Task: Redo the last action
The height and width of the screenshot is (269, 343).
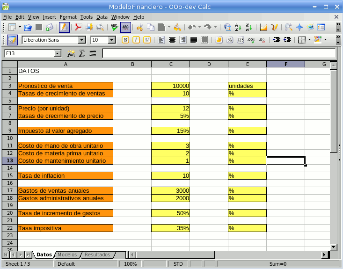Action: click(208, 27)
